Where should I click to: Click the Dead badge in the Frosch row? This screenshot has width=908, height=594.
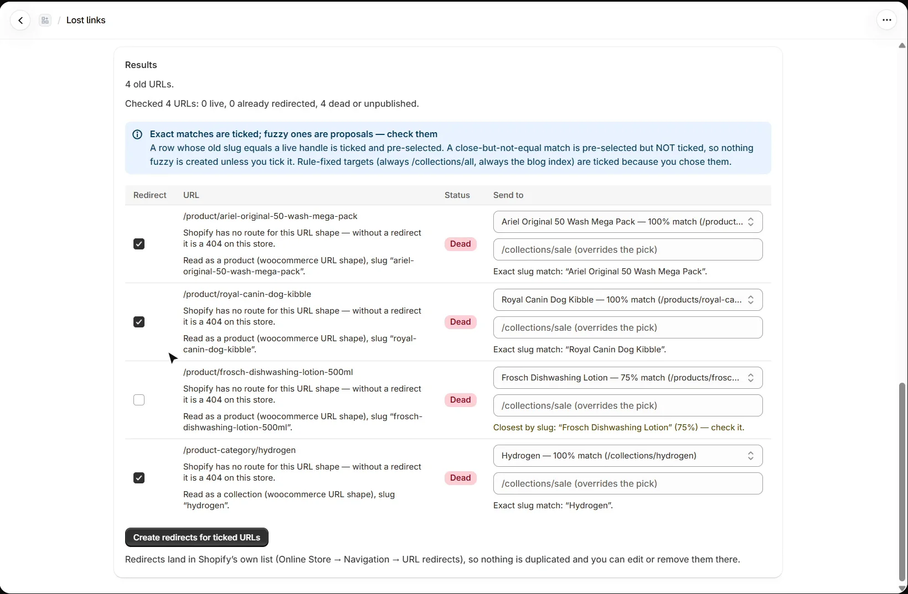460,400
